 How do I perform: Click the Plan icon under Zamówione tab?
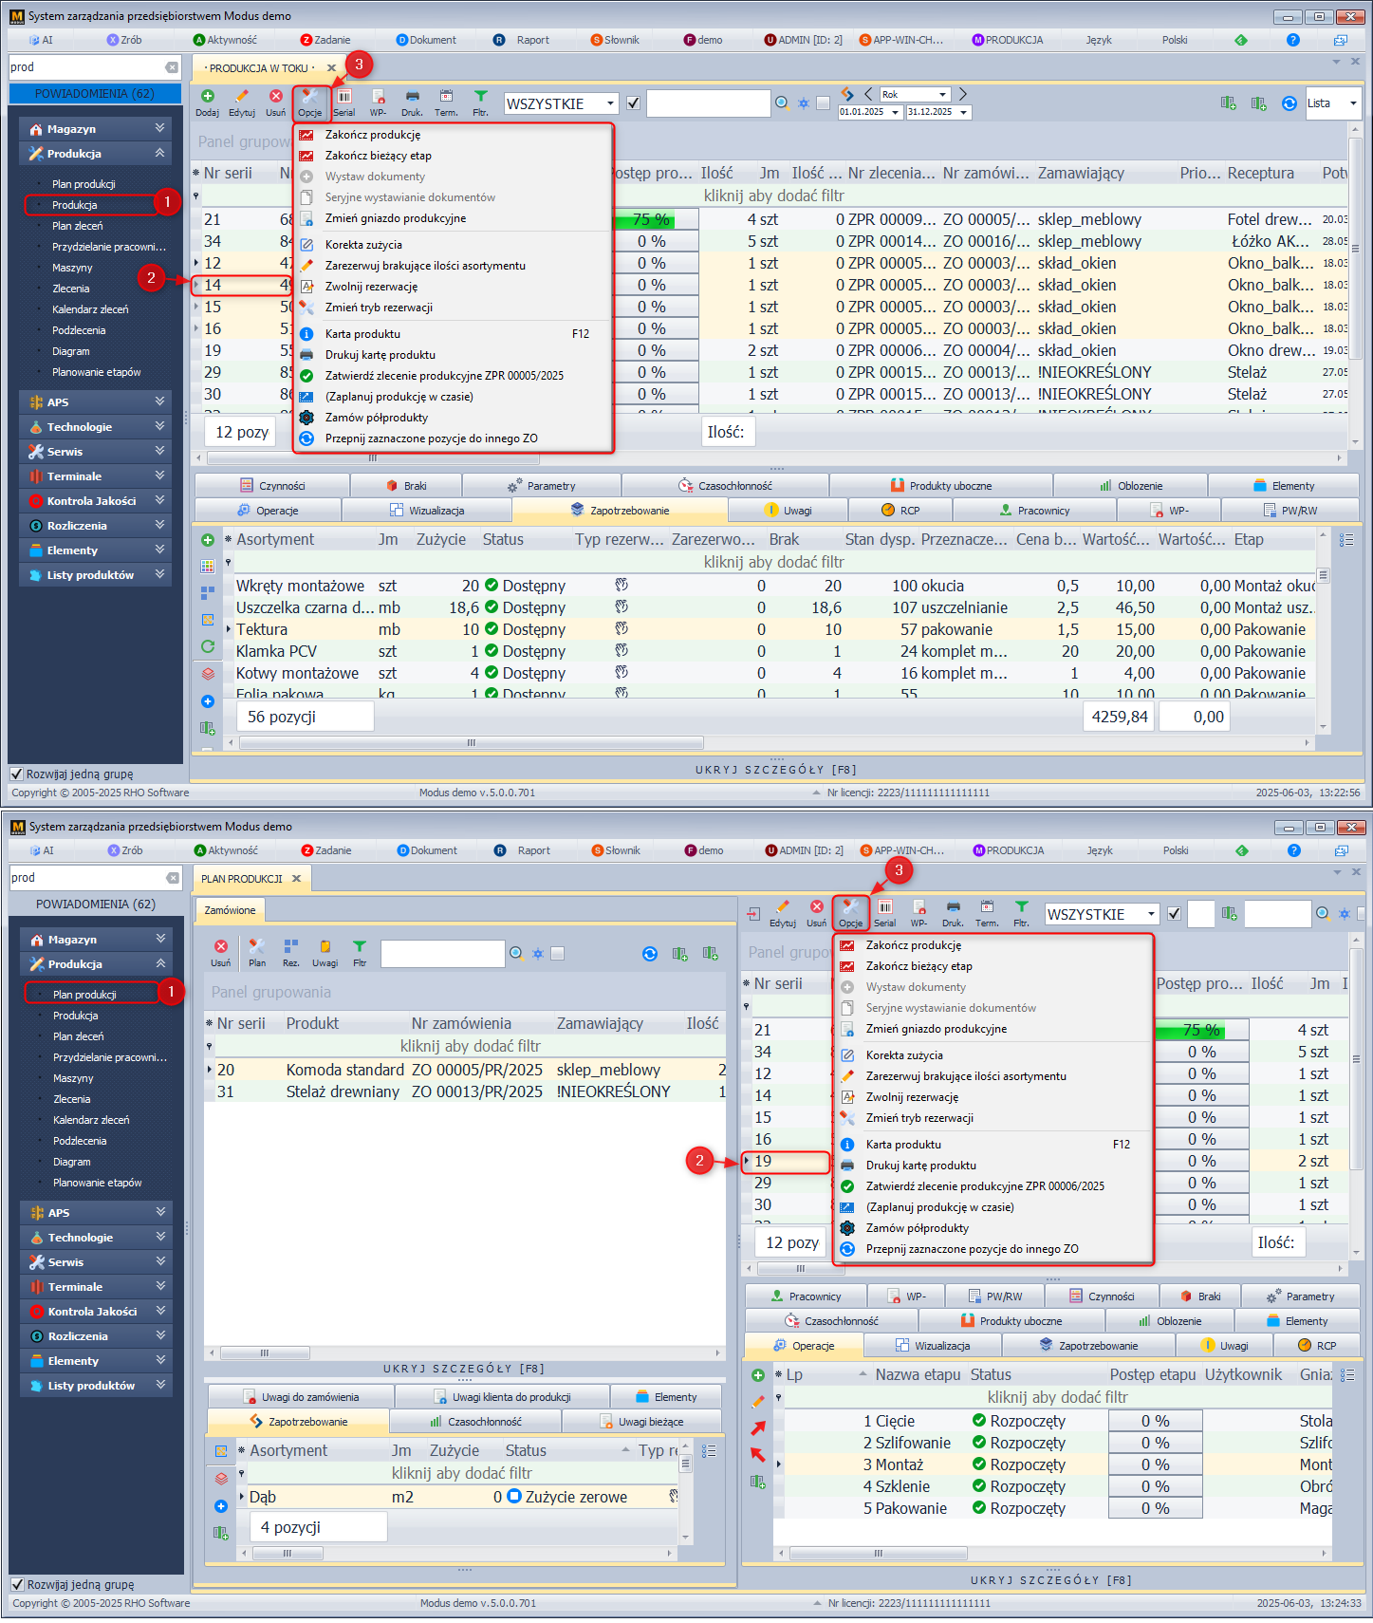tap(256, 947)
